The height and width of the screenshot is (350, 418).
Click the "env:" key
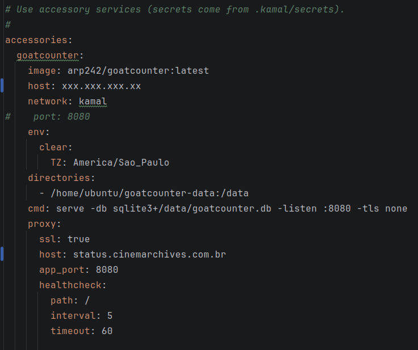(39, 132)
